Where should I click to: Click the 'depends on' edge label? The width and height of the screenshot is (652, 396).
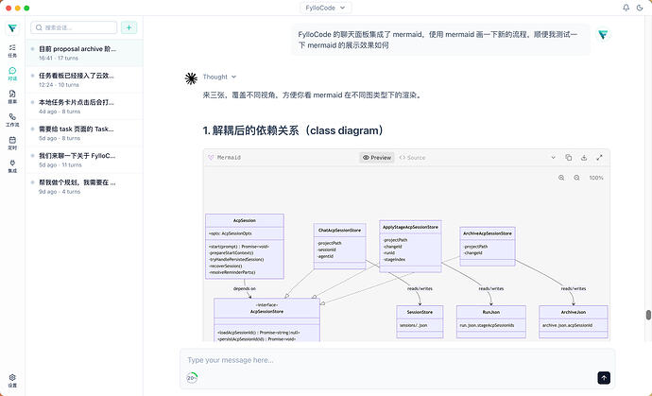[245, 288]
